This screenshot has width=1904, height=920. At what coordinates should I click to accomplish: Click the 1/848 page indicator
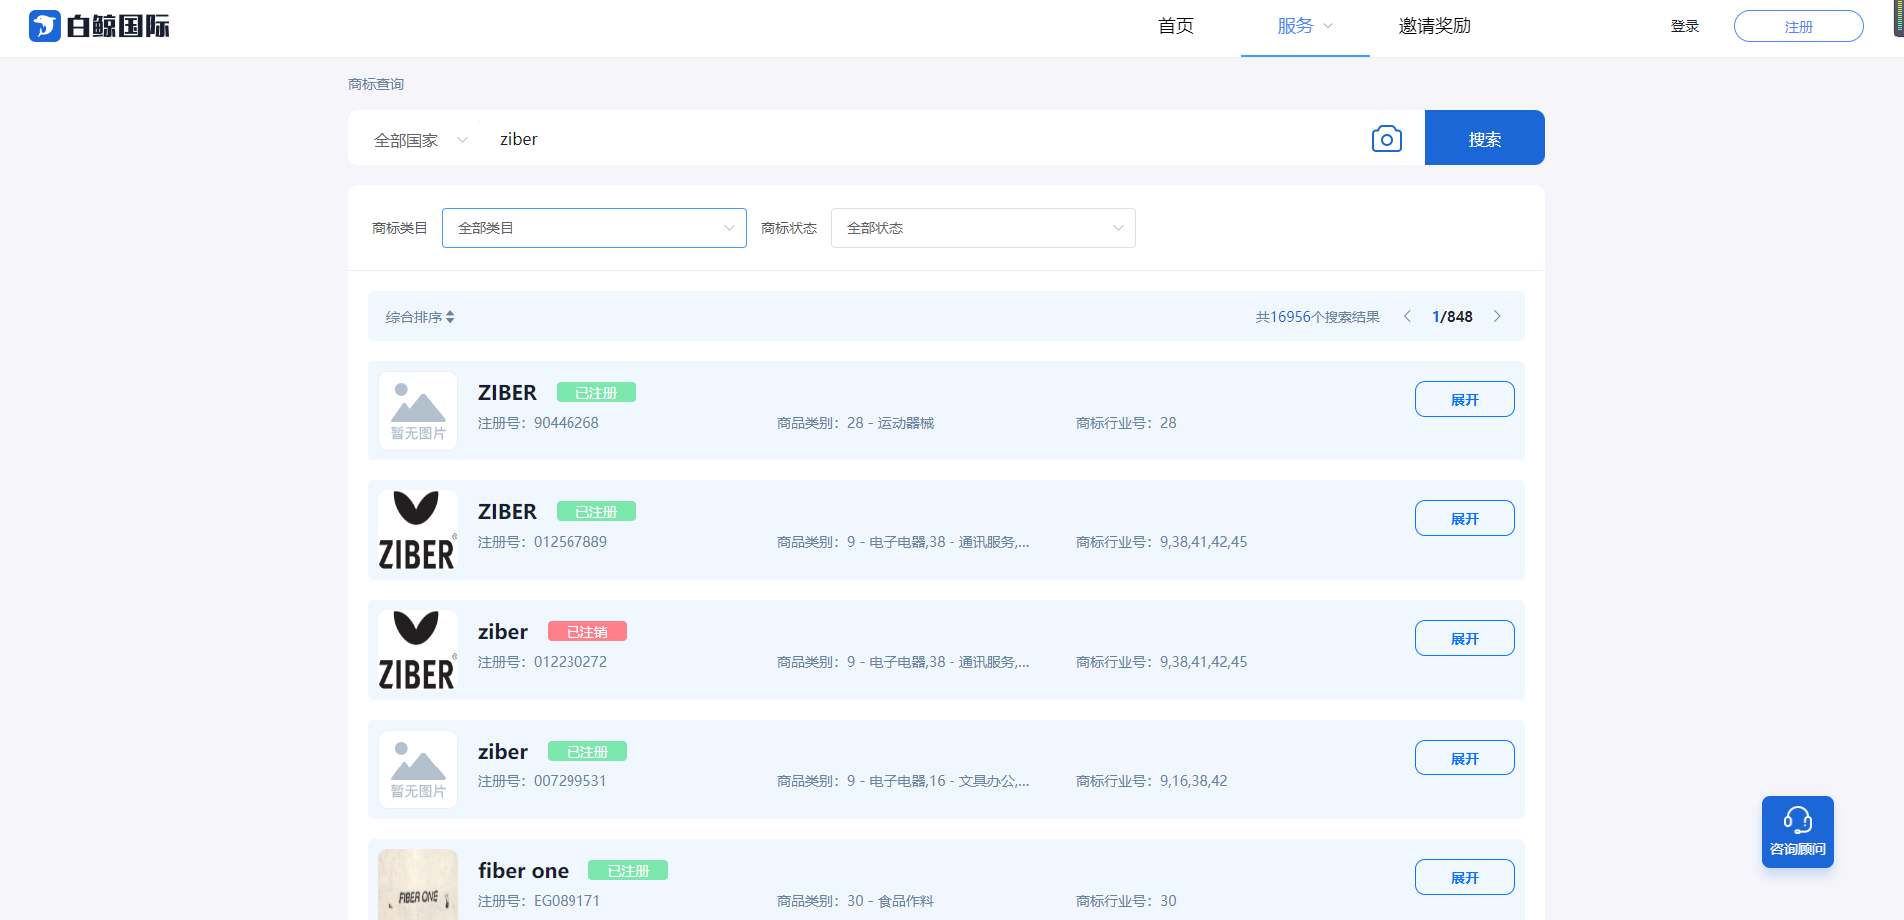1452,317
